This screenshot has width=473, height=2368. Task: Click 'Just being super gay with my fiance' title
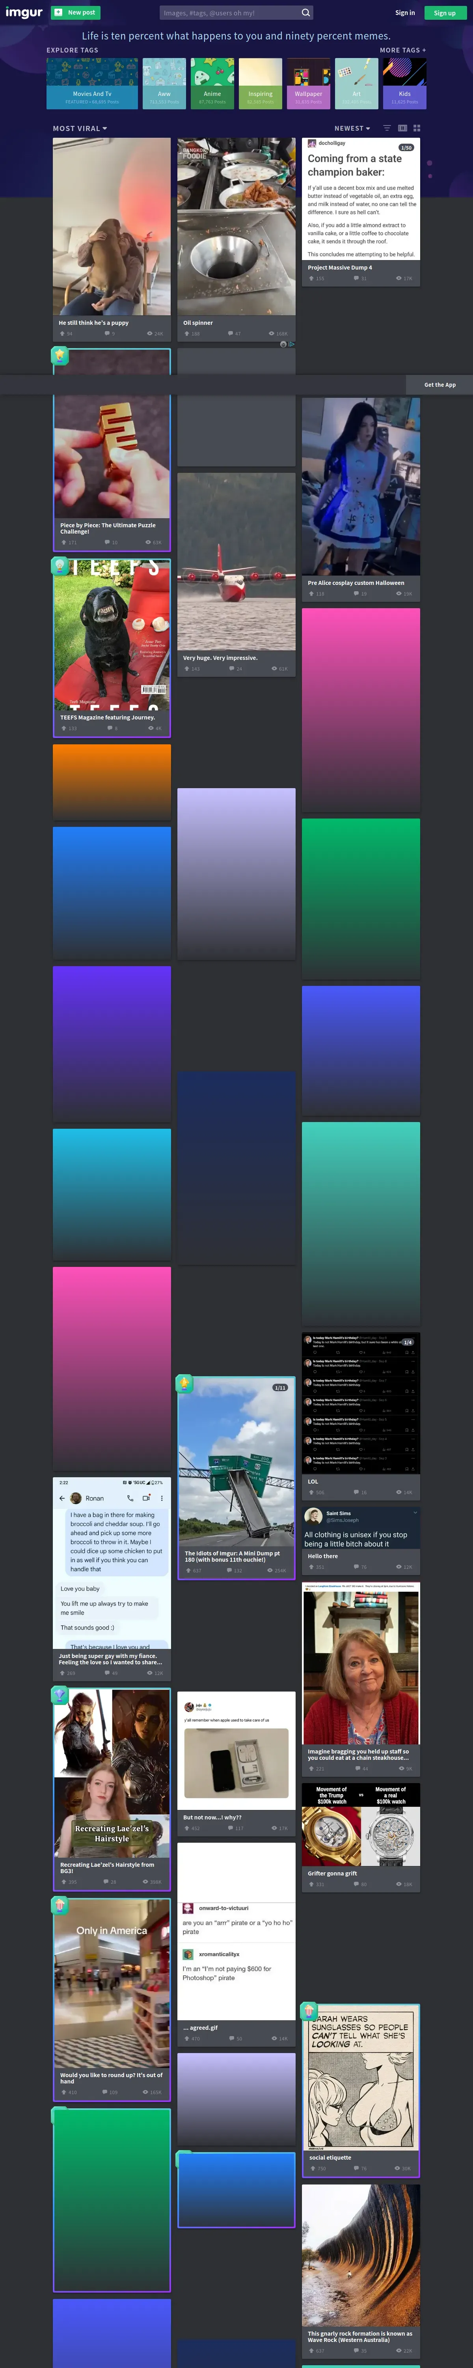pos(110,1659)
